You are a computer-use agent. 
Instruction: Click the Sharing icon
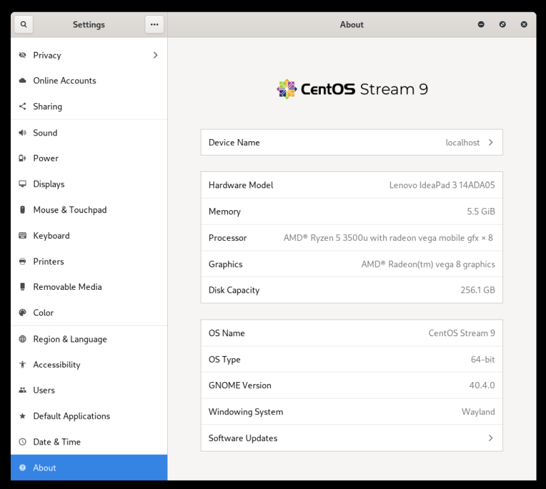click(x=23, y=106)
